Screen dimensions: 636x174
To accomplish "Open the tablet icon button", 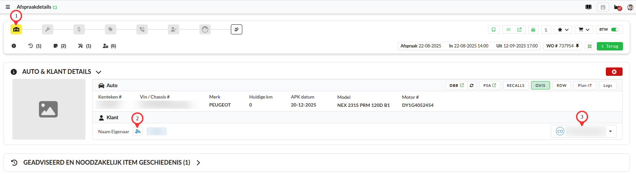I will 494,30.
